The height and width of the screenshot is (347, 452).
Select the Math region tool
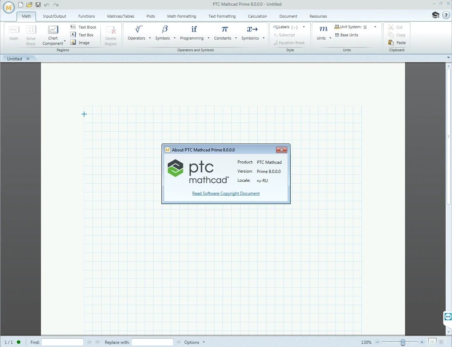14,34
